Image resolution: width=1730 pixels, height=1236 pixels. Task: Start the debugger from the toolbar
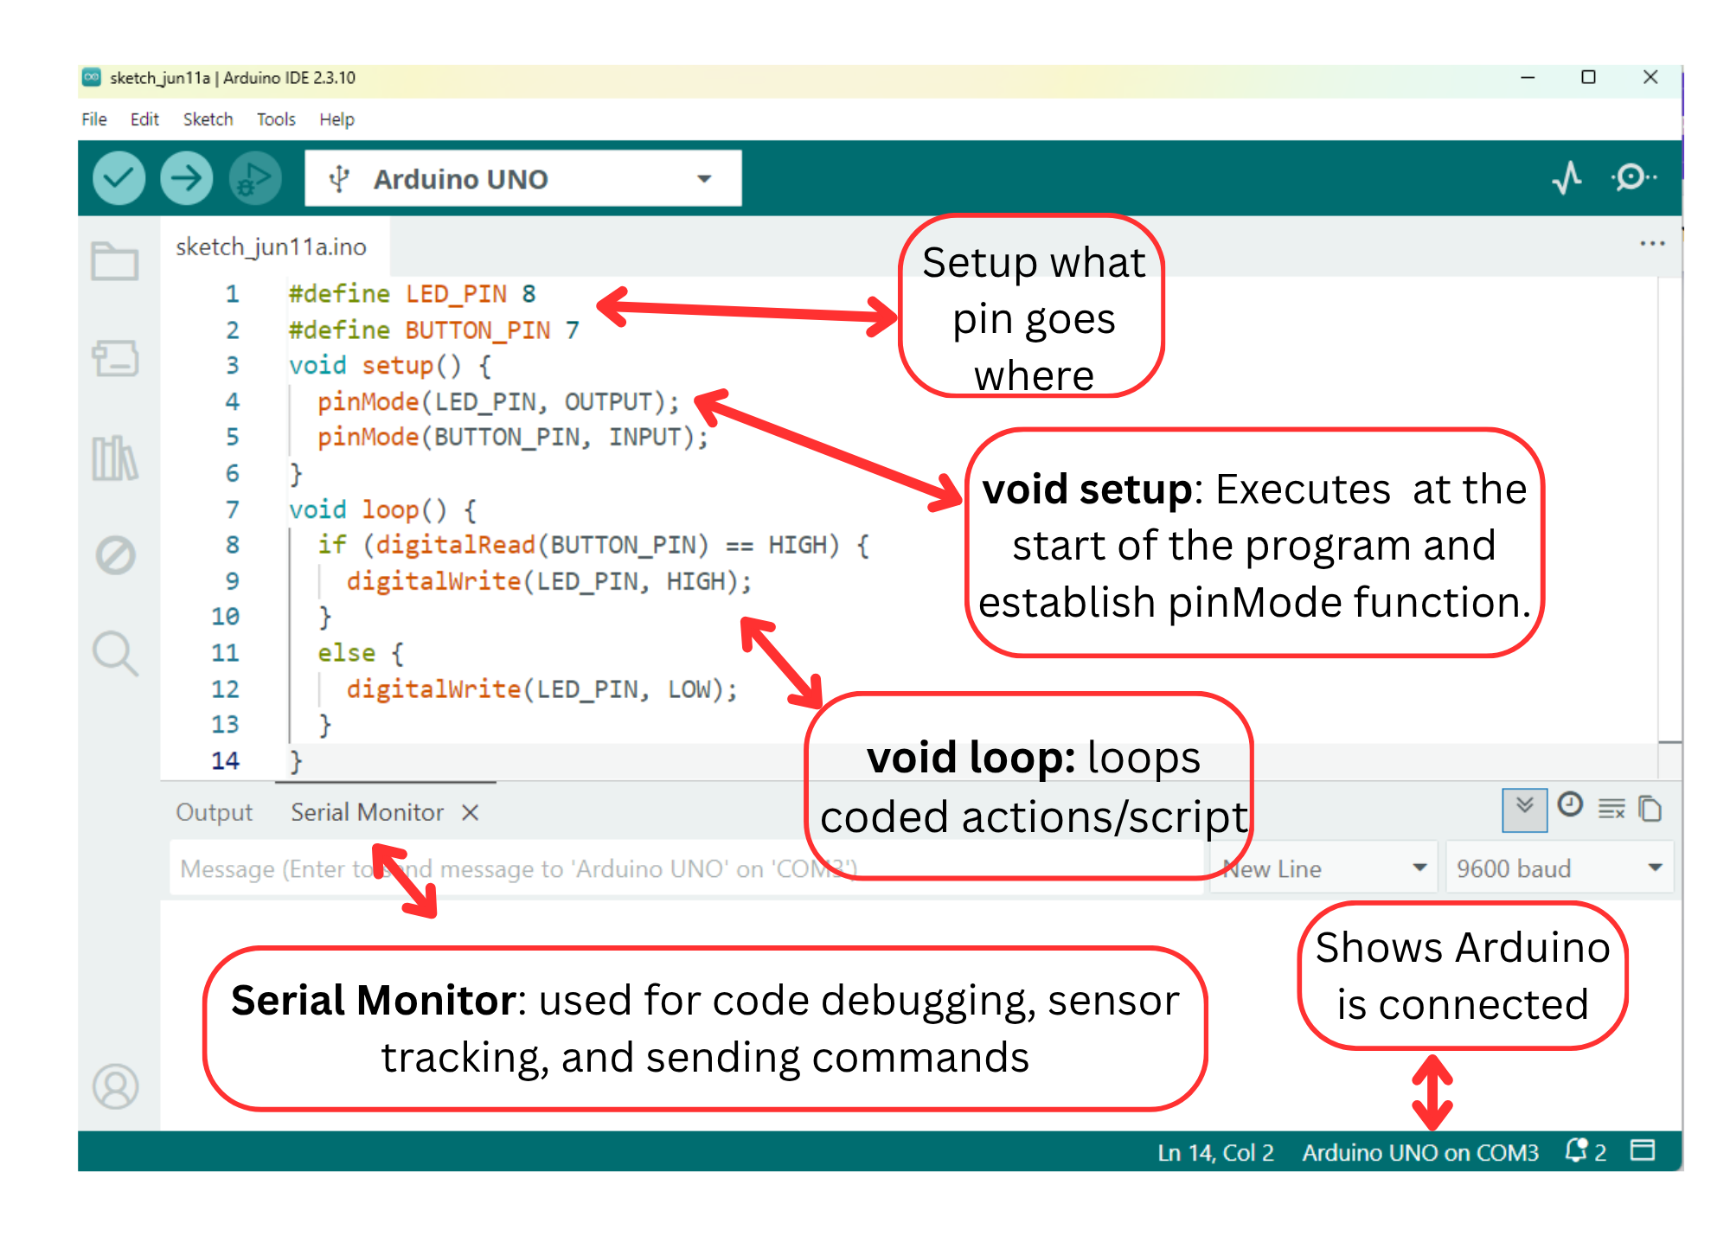click(x=254, y=178)
